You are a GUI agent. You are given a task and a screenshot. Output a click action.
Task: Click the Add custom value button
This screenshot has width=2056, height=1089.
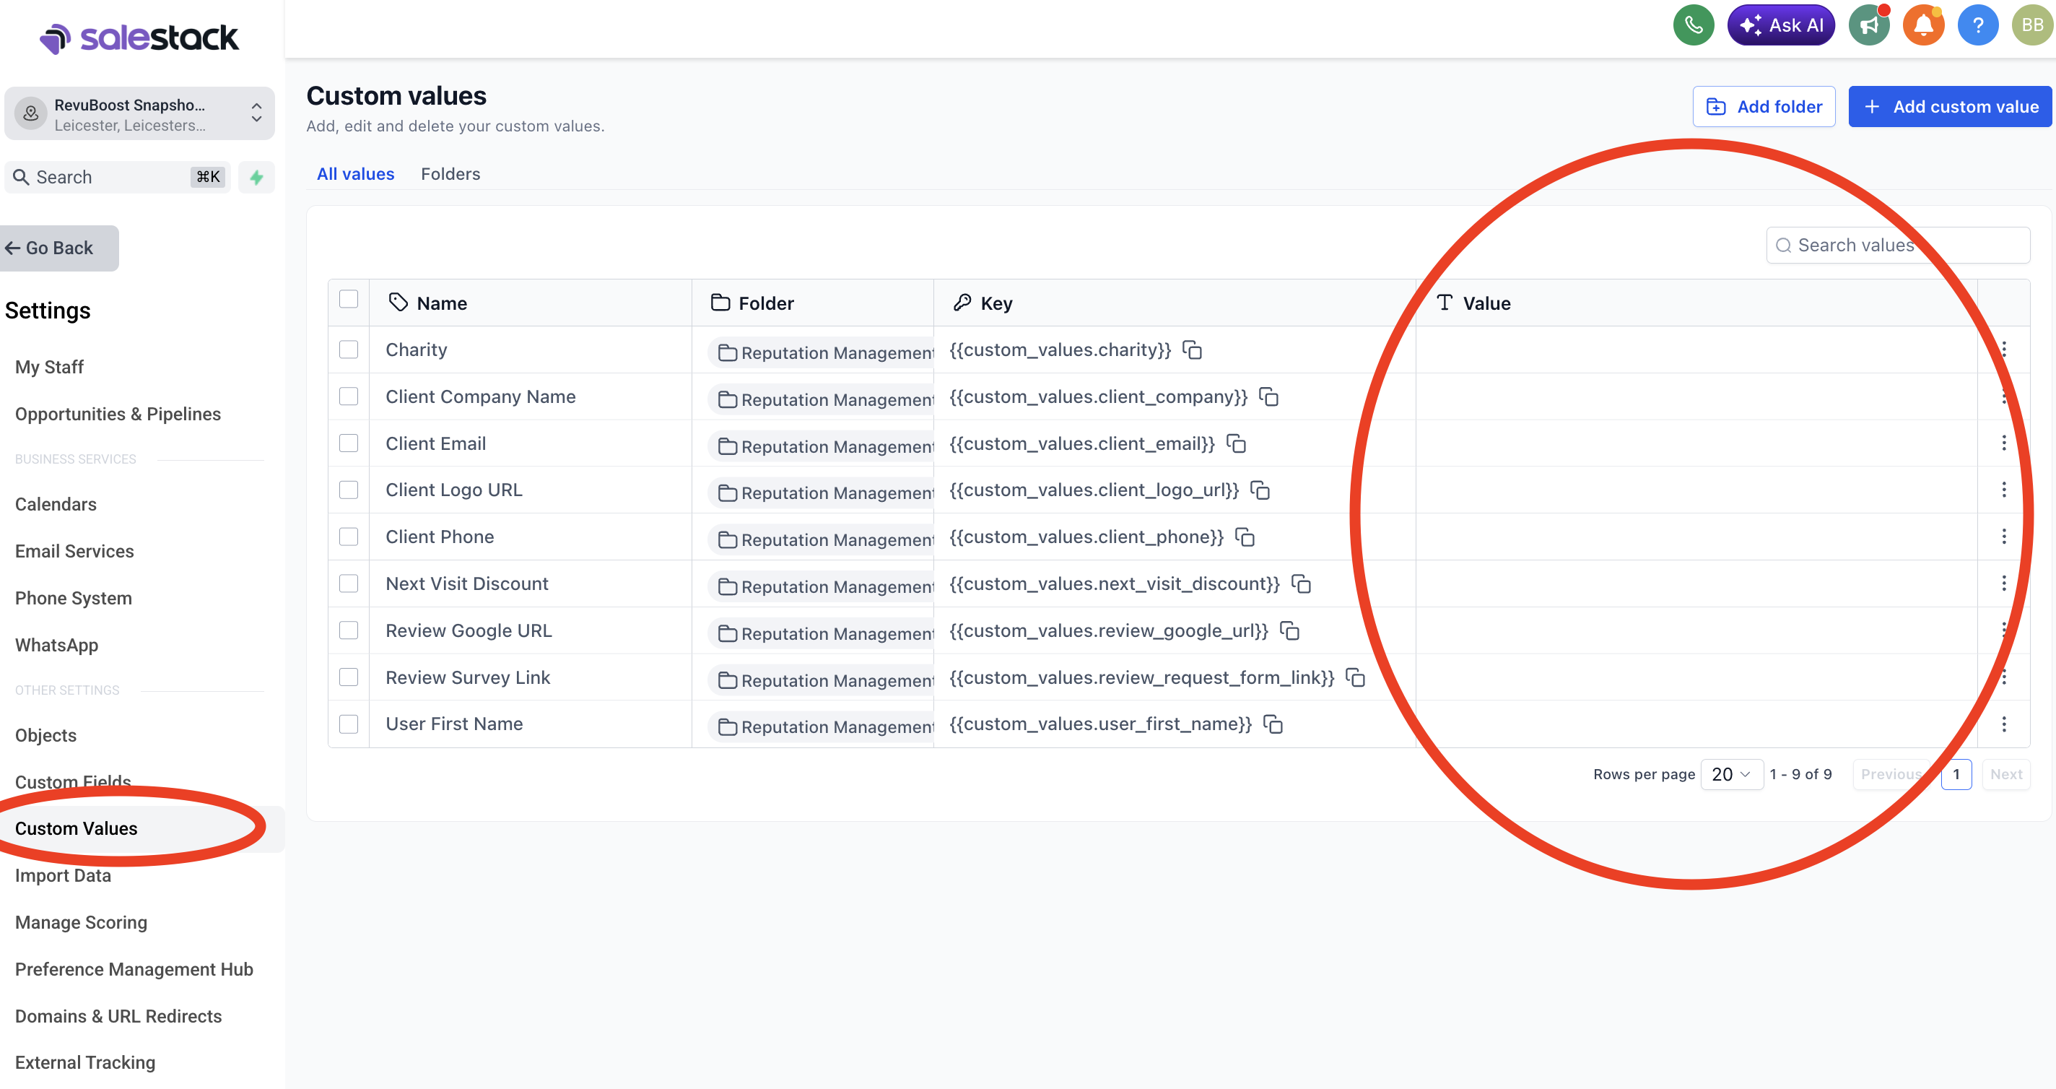point(1950,107)
